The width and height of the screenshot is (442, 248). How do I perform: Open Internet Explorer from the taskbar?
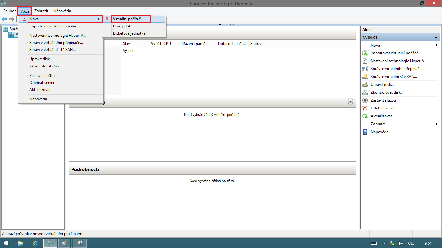click(x=35, y=243)
